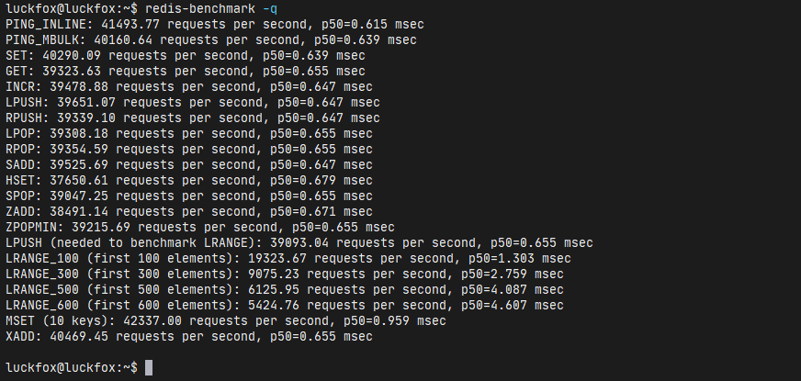This screenshot has height=381, width=801.
Task: Click the LRANGE_600 5424.76 requests value
Action: coord(274,306)
